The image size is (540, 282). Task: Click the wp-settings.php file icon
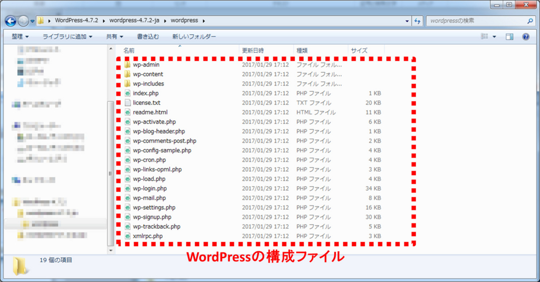pos(128,208)
